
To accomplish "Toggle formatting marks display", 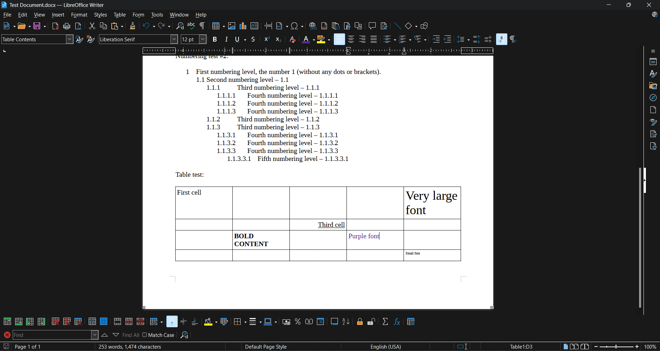I will tap(202, 26).
